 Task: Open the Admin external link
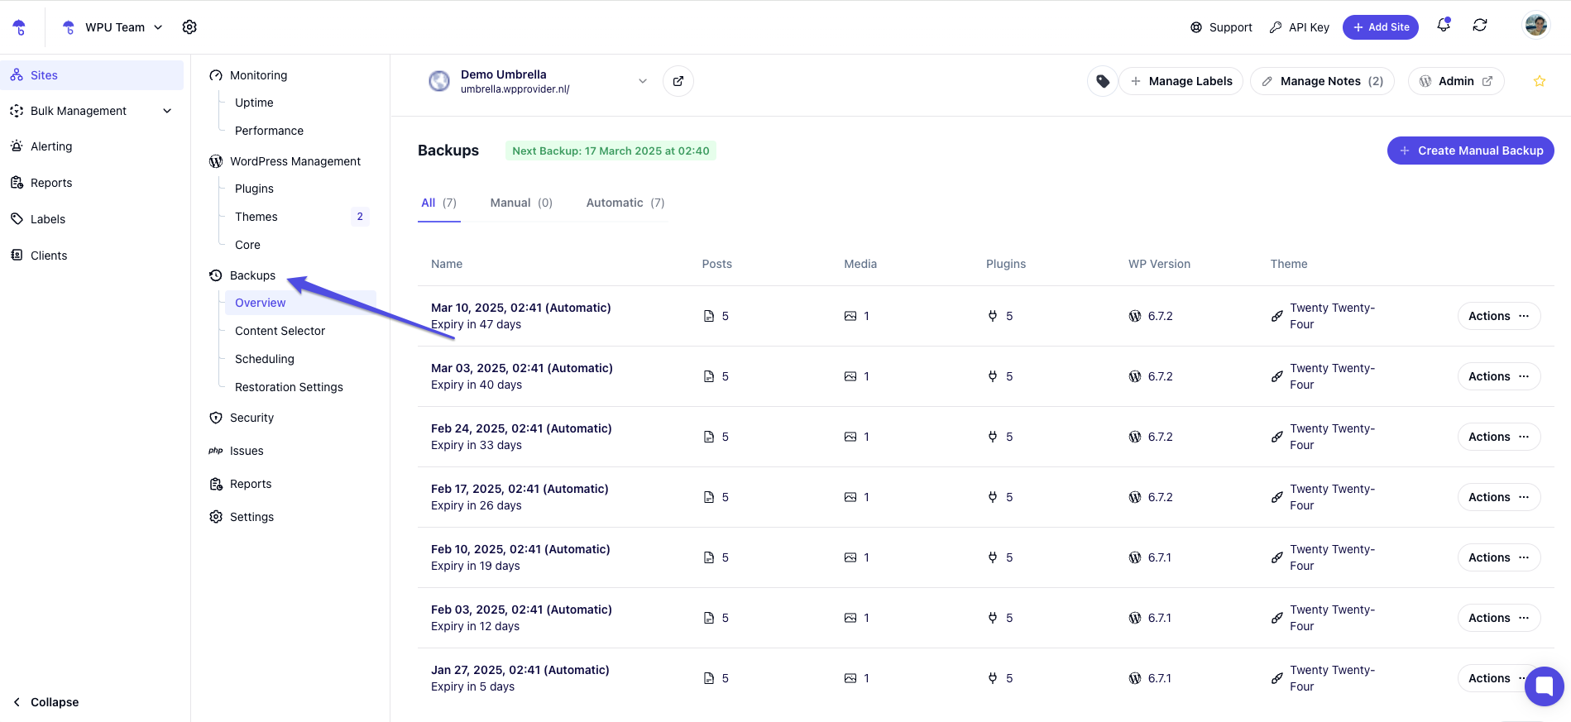1456,81
